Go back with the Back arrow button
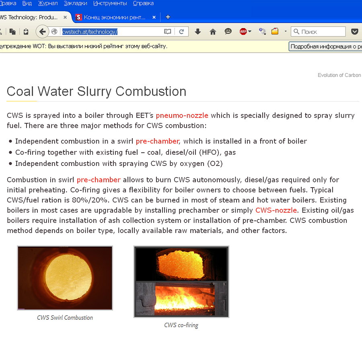This screenshot has height=337, width=362. click(42, 32)
